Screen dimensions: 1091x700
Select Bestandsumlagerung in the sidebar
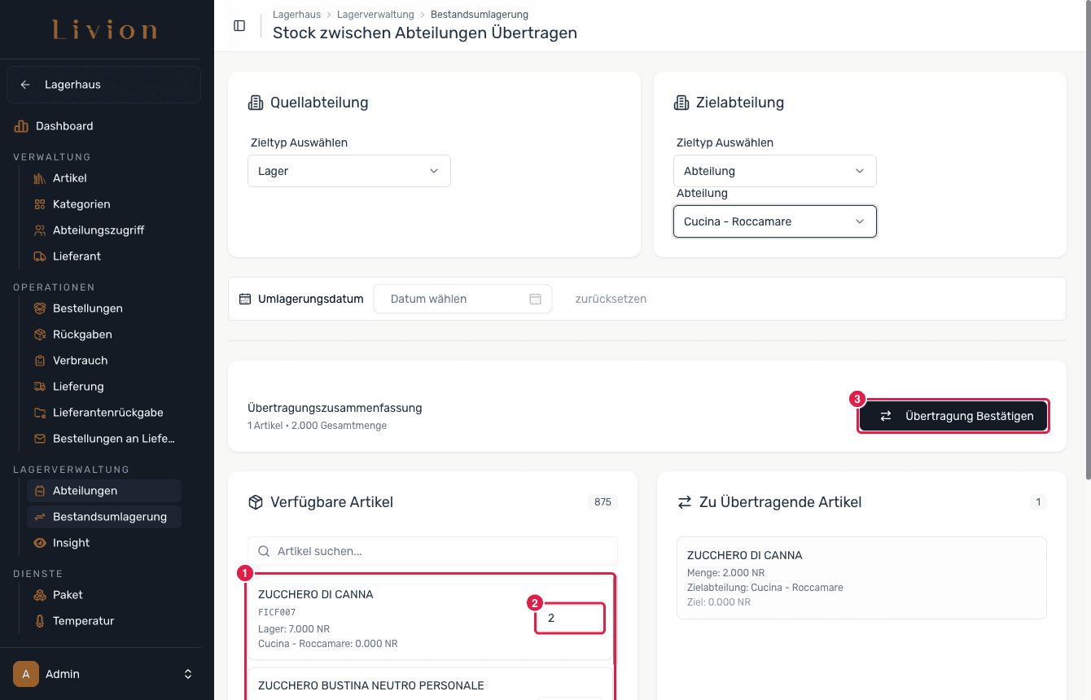pyautogui.click(x=104, y=517)
